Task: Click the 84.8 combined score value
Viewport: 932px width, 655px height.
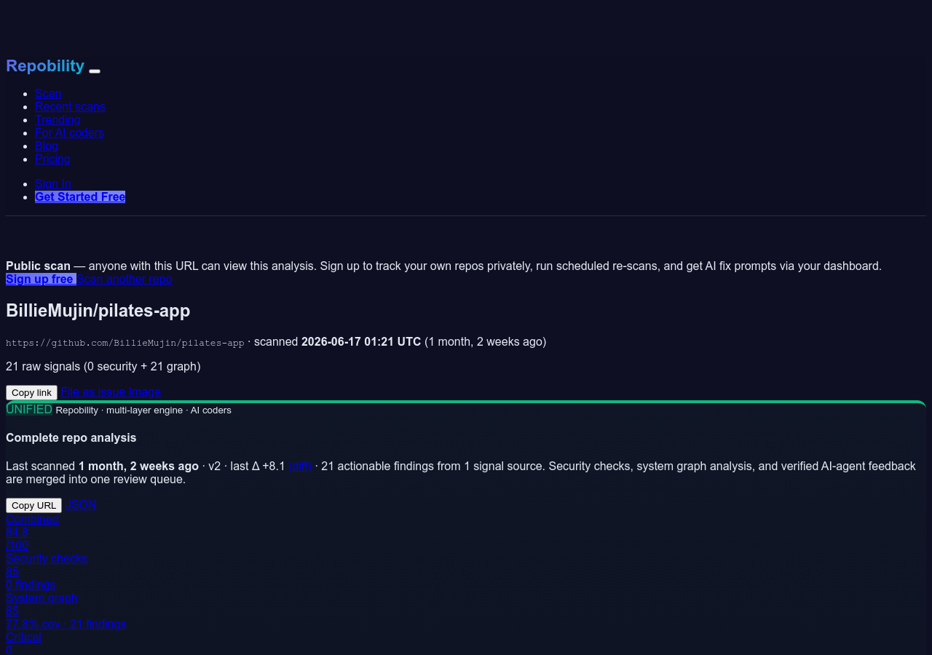Action: (x=17, y=532)
